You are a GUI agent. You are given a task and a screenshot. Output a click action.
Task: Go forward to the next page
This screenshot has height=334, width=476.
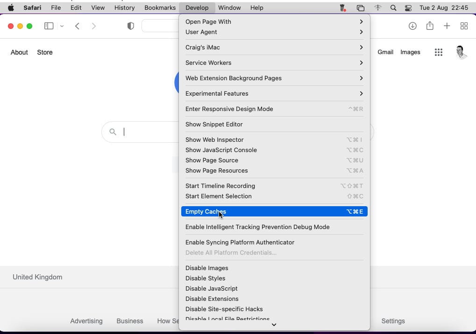point(93,26)
